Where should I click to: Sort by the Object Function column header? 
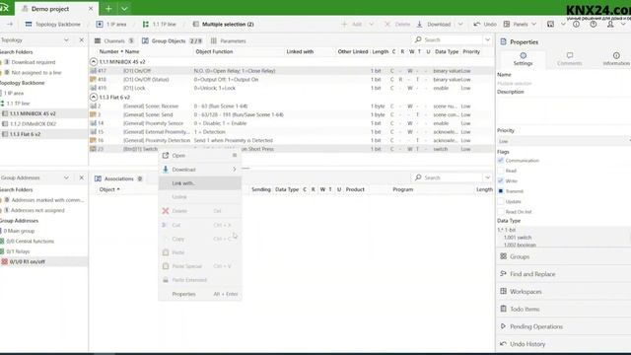tap(214, 51)
